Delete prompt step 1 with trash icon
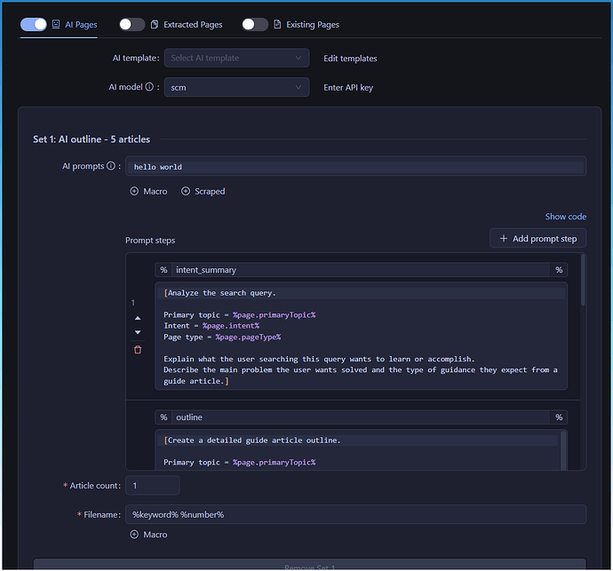Screen dimensions: 613x571 (138, 350)
